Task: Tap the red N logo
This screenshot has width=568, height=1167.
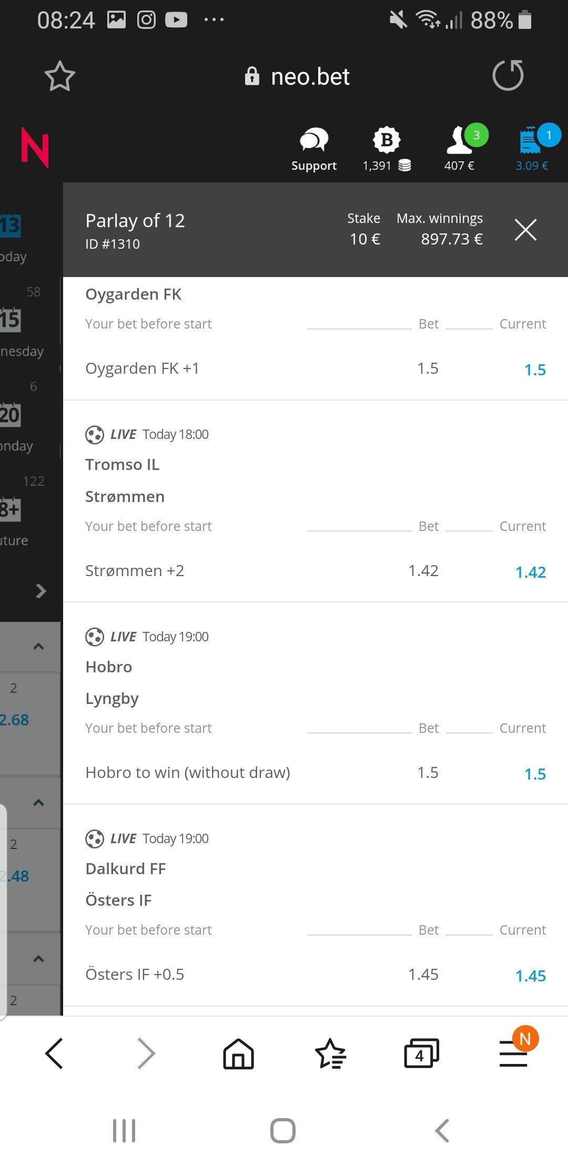Action: click(35, 148)
